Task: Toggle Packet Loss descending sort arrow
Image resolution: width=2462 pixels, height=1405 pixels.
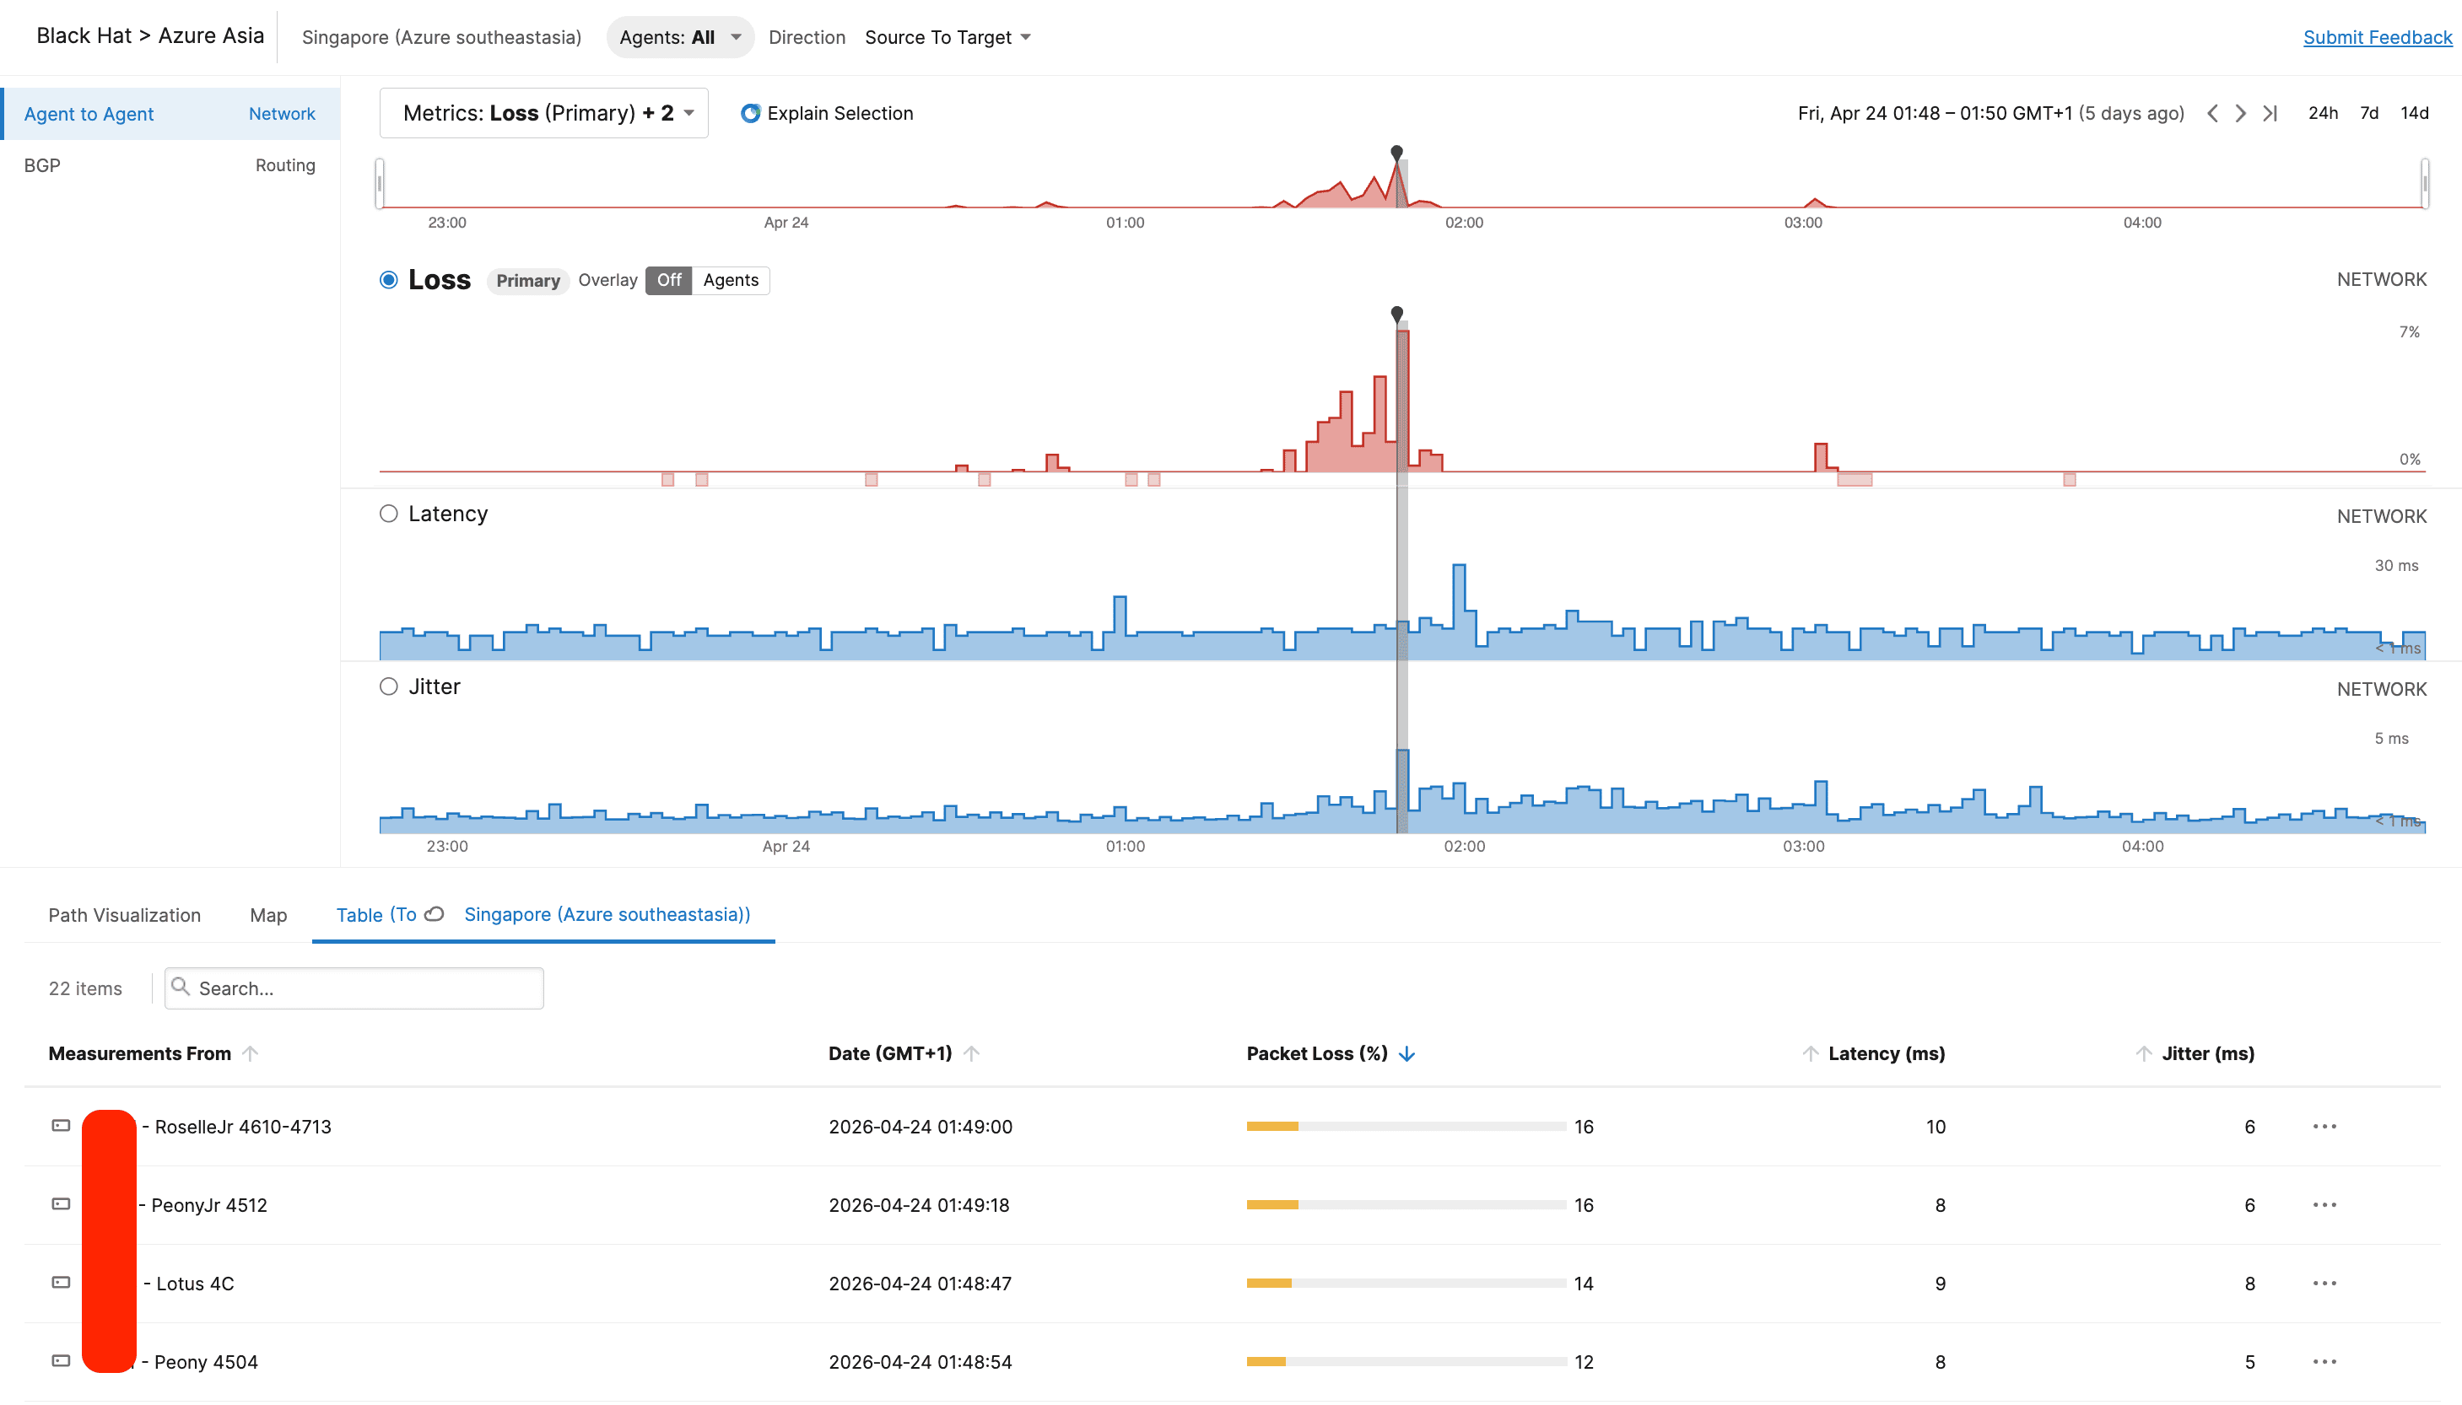Action: coord(1406,1054)
